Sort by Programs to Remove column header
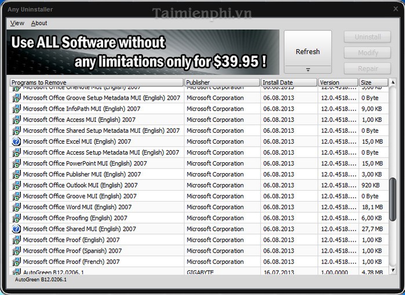 point(97,82)
